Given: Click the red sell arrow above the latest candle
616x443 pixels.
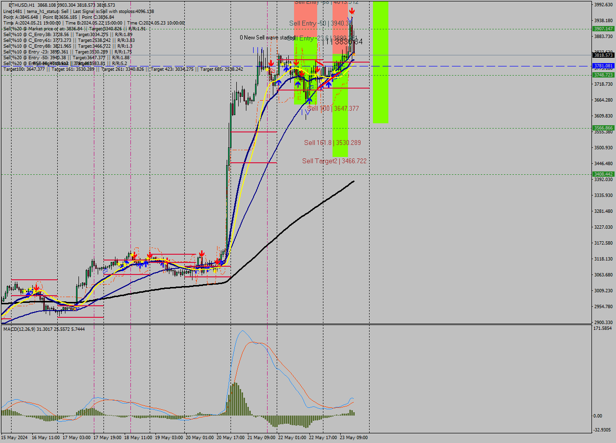Looking at the screenshot, I should [x=351, y=10].
